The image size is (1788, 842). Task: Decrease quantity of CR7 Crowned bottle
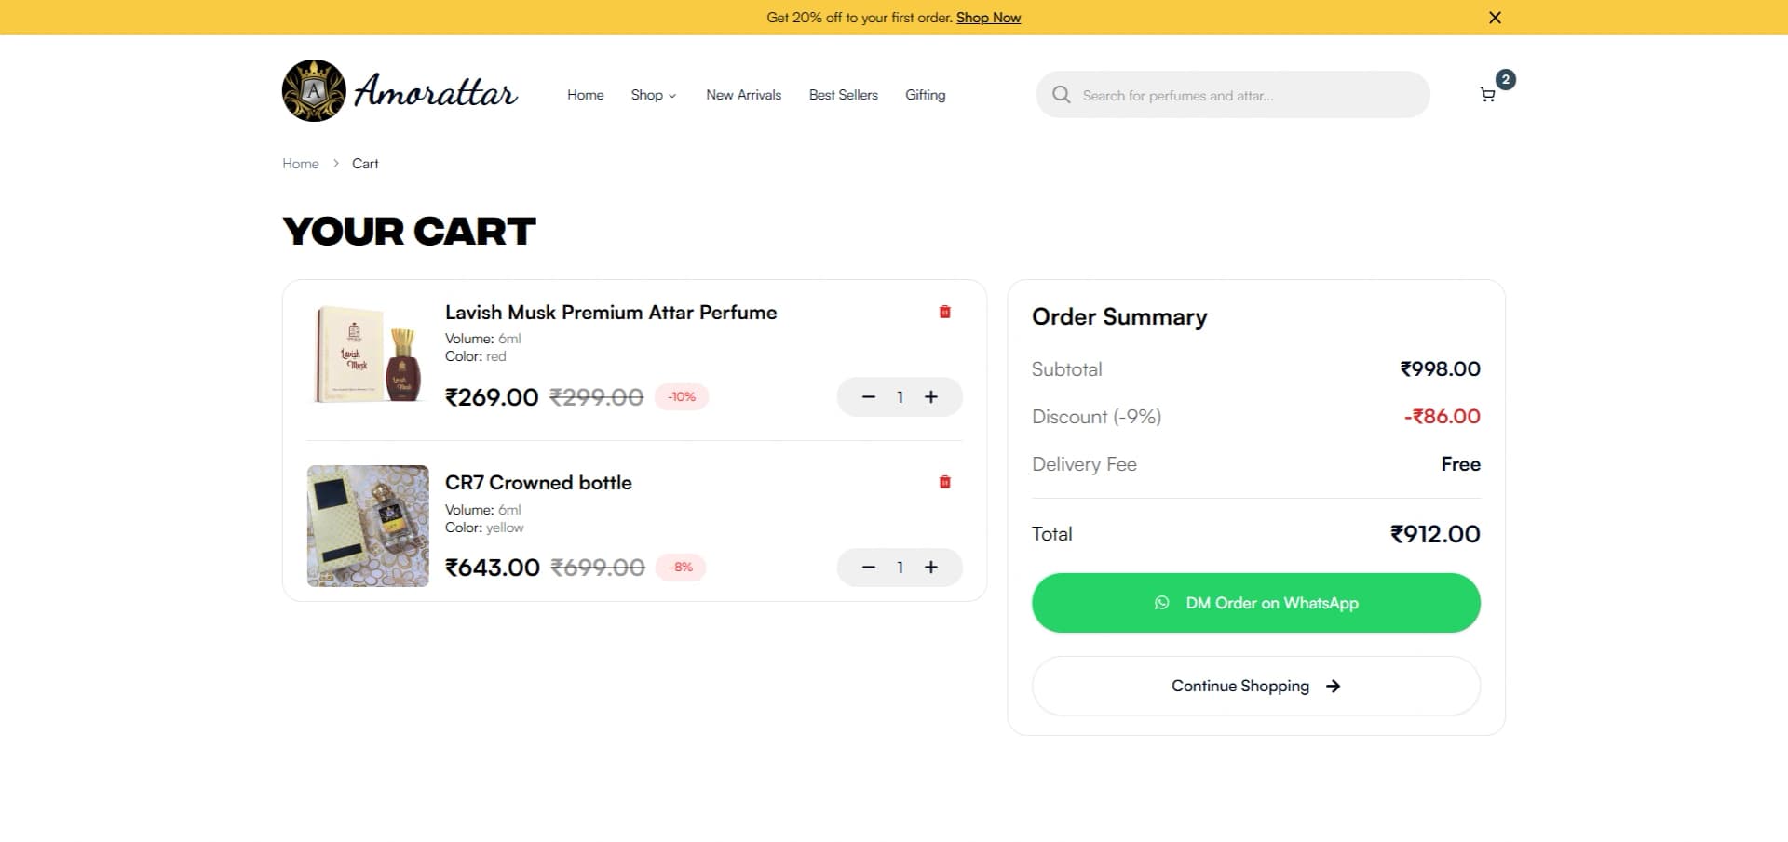coord(868,568)
